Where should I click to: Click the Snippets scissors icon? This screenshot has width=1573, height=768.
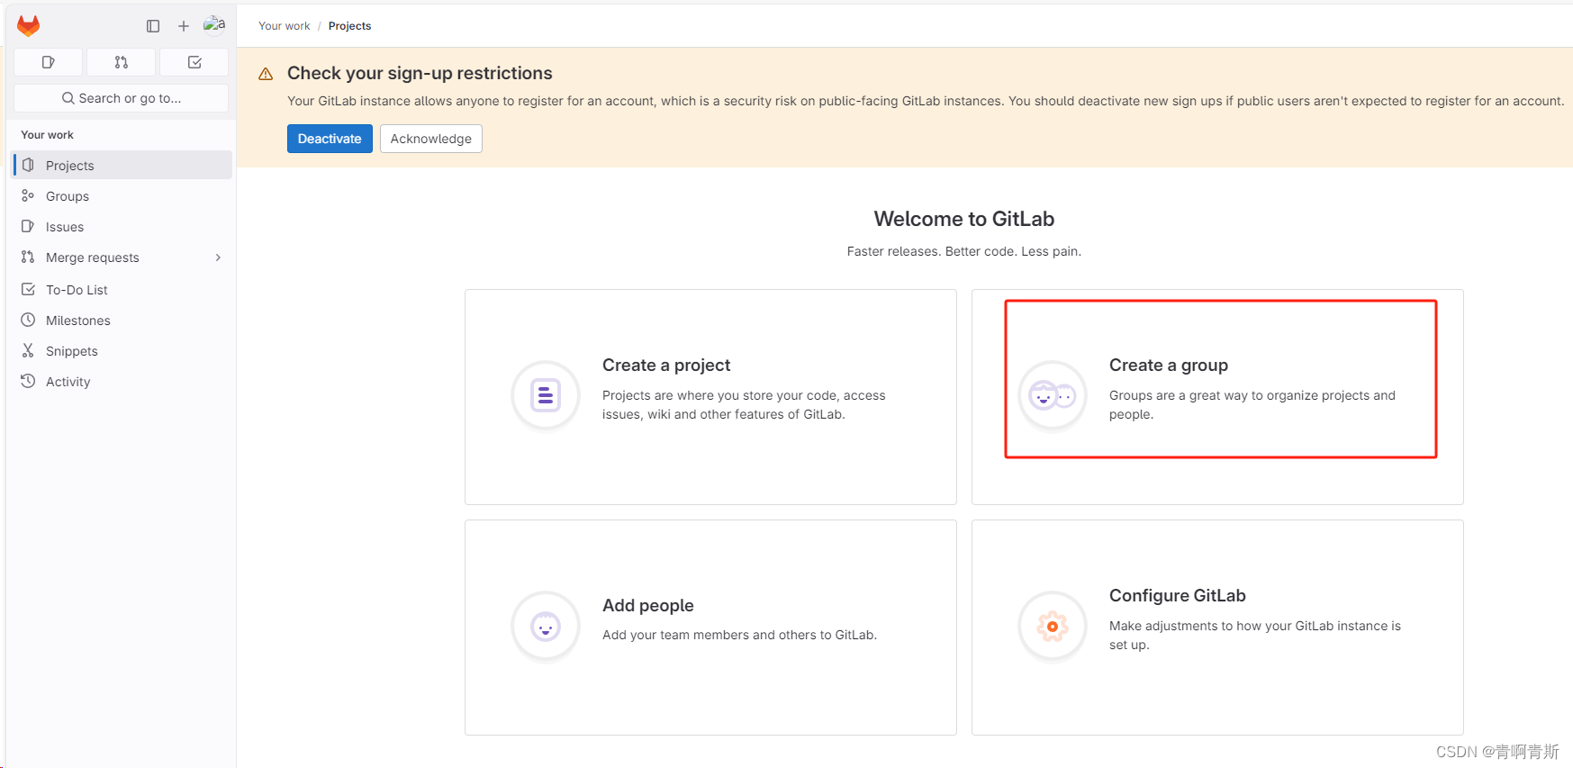28,350
